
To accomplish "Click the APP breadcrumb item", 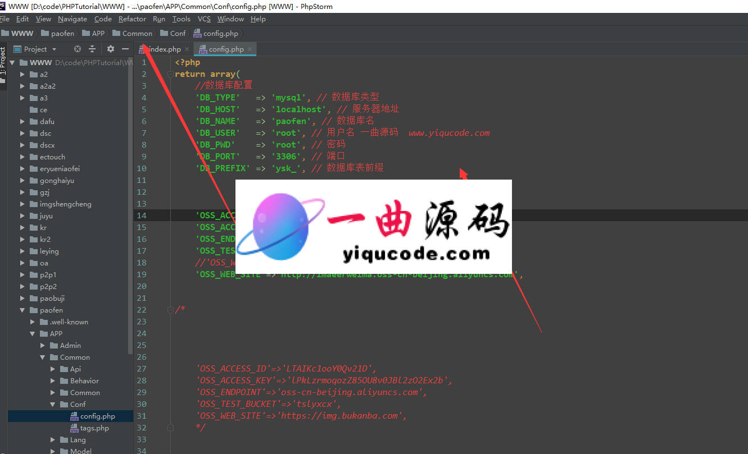I will [93, 34].
